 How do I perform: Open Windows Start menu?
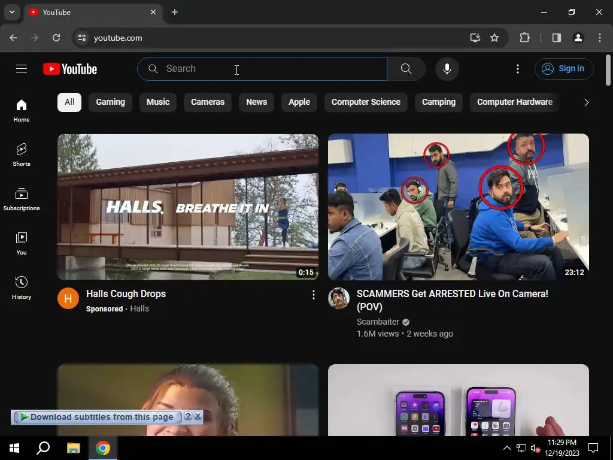[x=14, y=448]
